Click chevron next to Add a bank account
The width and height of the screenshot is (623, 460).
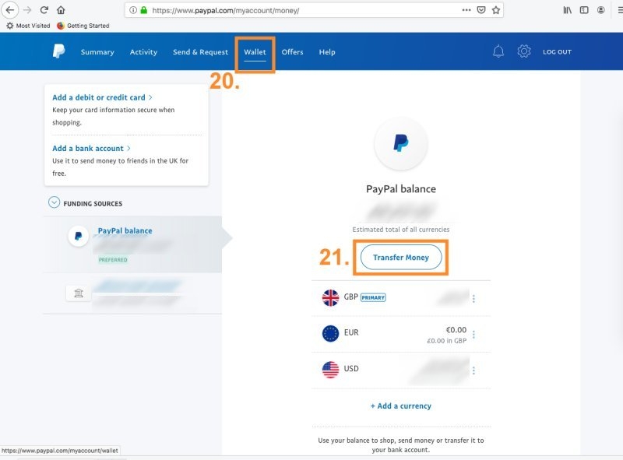128,148
